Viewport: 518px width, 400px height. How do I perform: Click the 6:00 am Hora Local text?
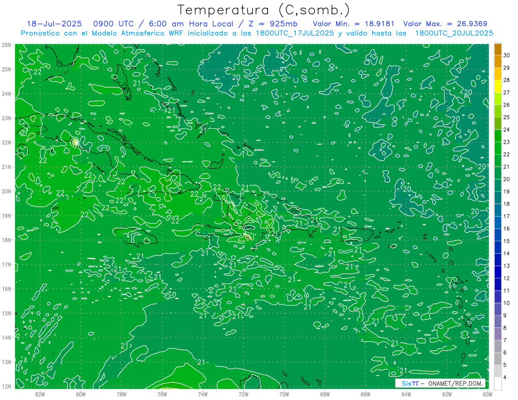(x=192, y=24)
